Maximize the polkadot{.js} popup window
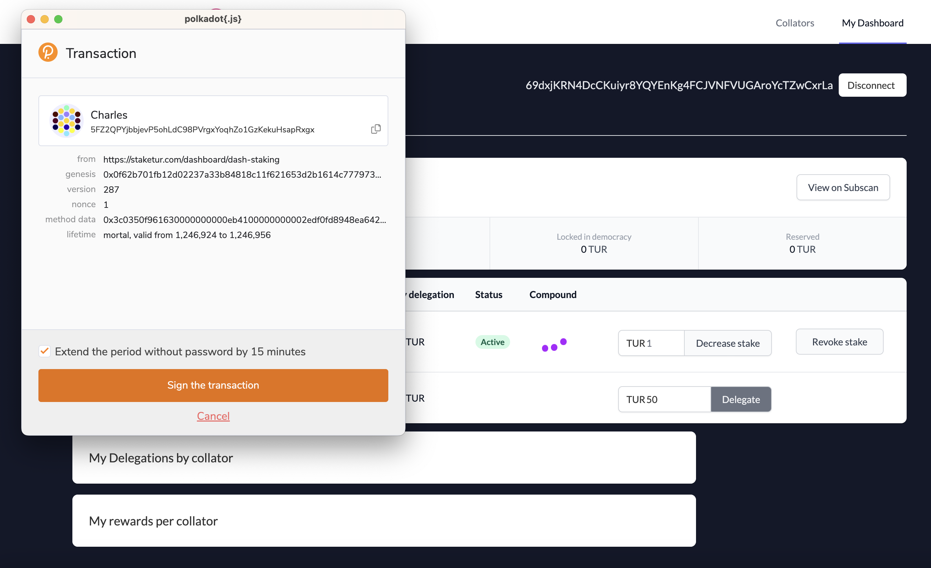This screenshot has height=568, width=931. point(58,19)
